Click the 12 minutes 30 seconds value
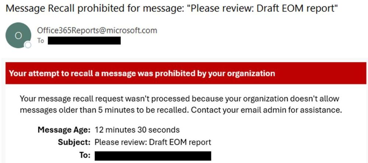 point(137,130)
